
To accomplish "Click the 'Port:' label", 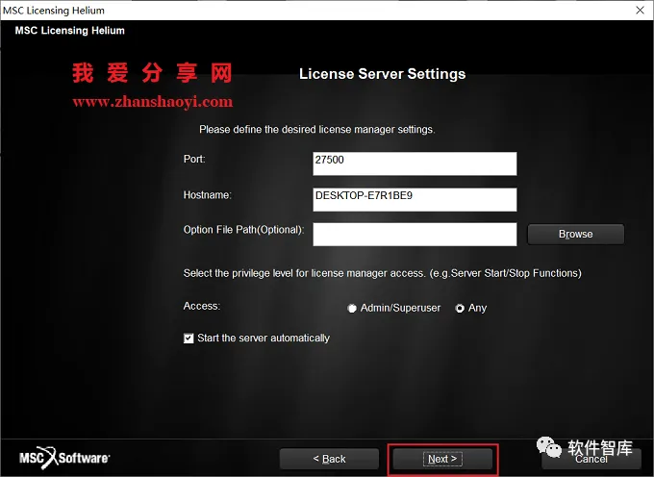I will [194, 159].
